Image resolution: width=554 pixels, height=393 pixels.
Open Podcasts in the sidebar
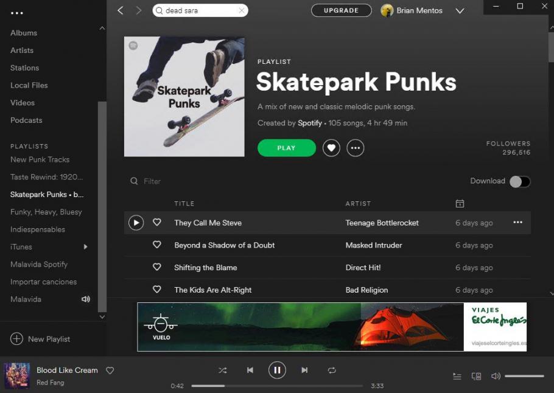tap(26, 120)
